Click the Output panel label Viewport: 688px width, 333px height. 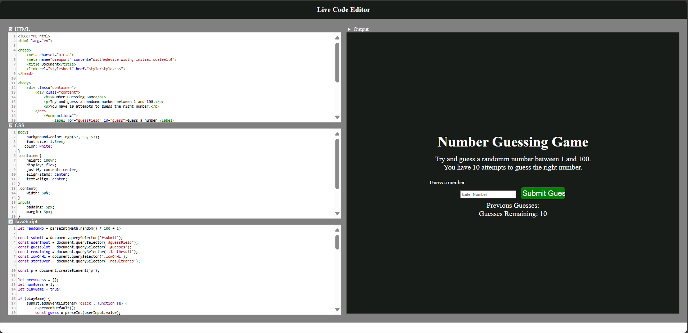click(361, 29)
